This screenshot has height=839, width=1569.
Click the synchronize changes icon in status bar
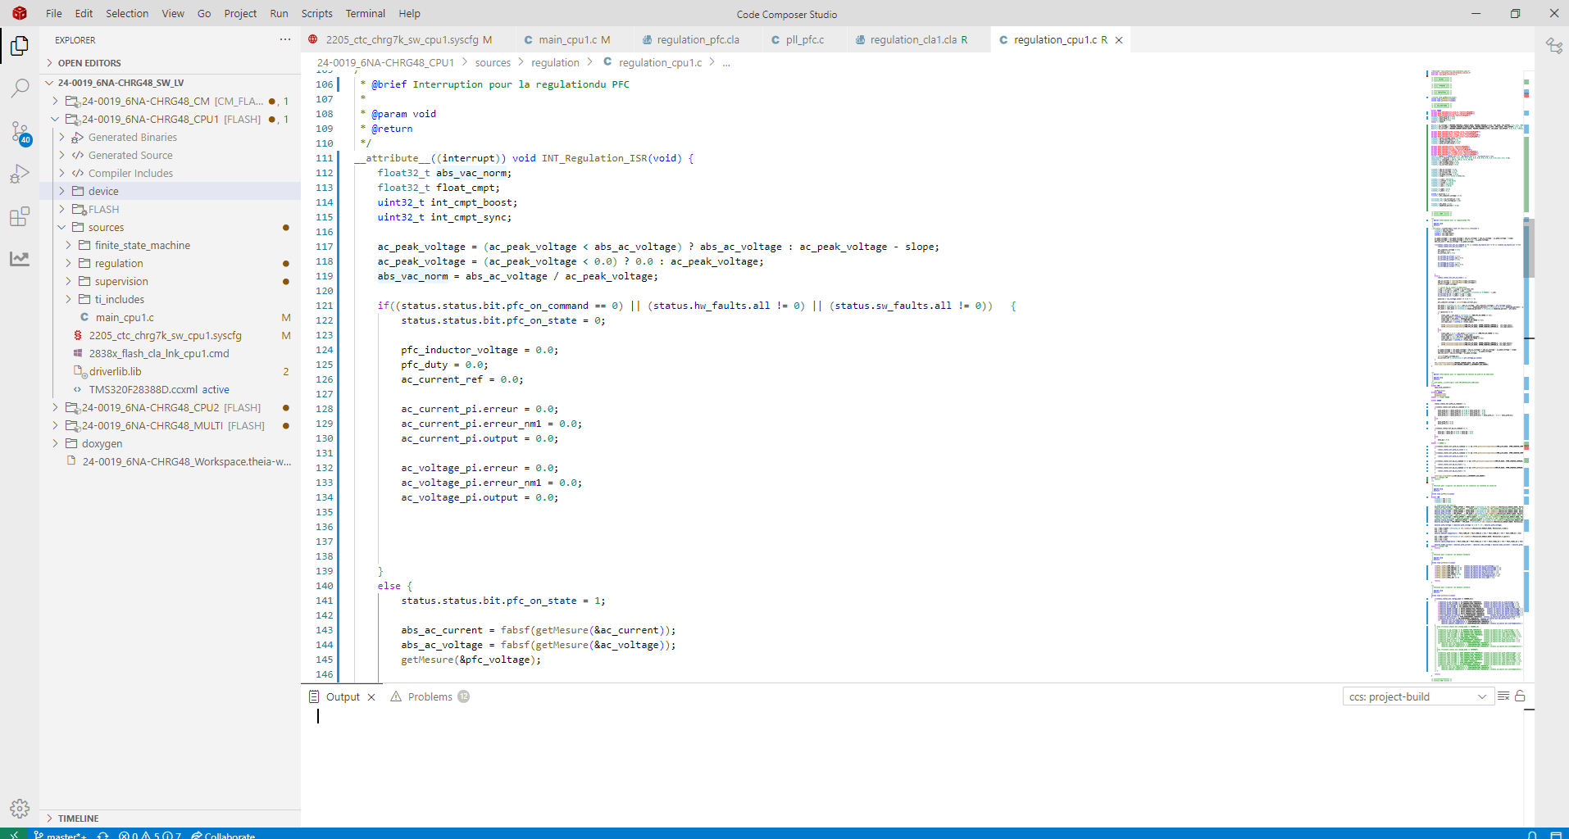point(102,835)
